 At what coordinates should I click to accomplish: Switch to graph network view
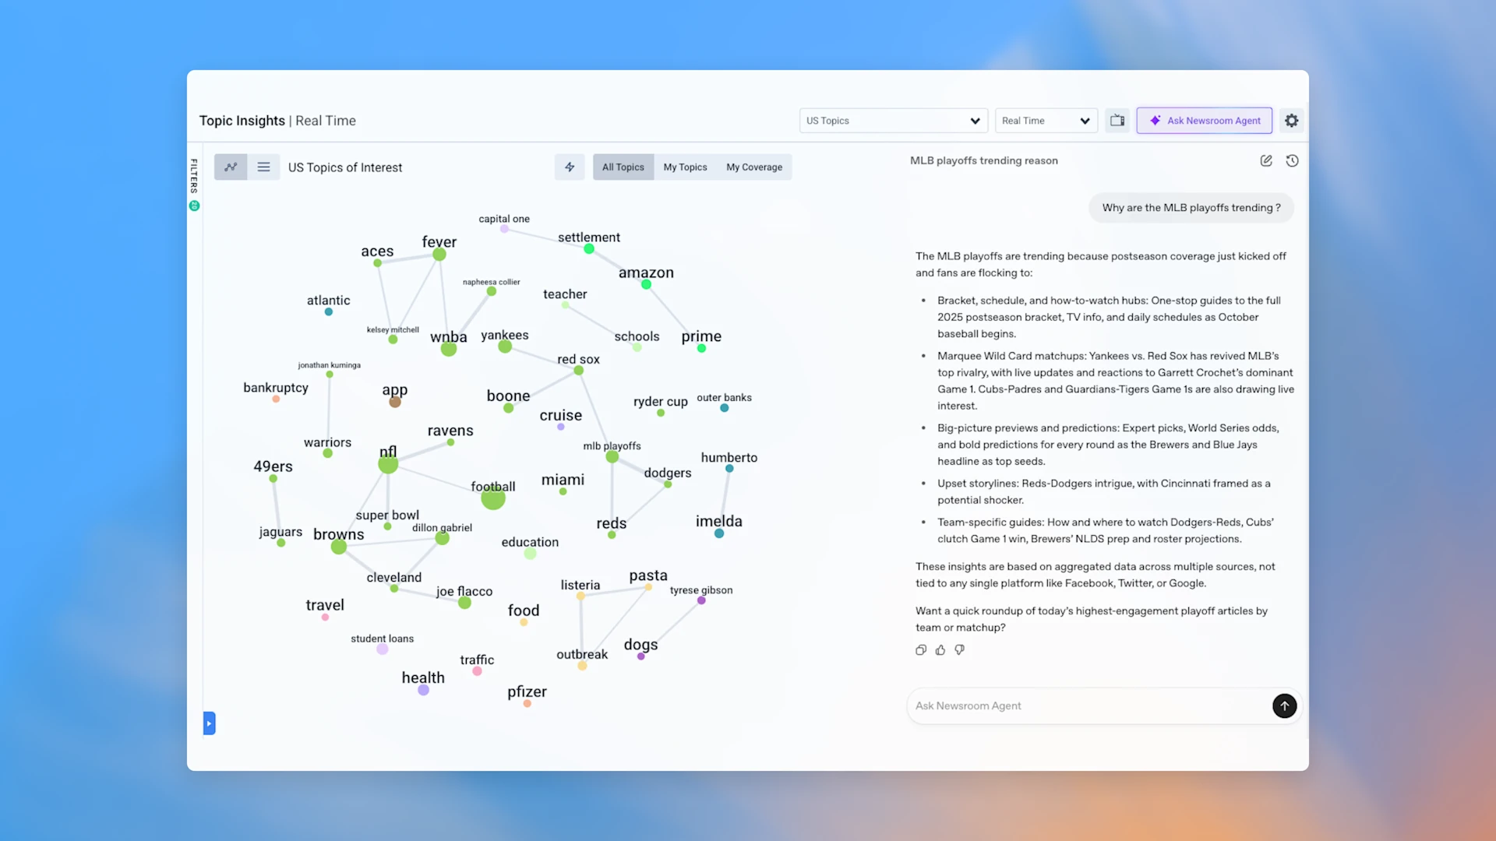(231, 167)
